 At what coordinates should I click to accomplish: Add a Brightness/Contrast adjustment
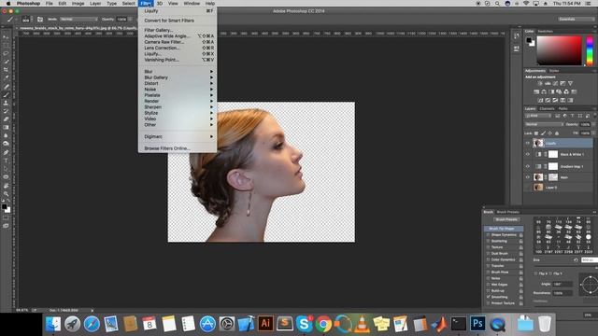540,83
